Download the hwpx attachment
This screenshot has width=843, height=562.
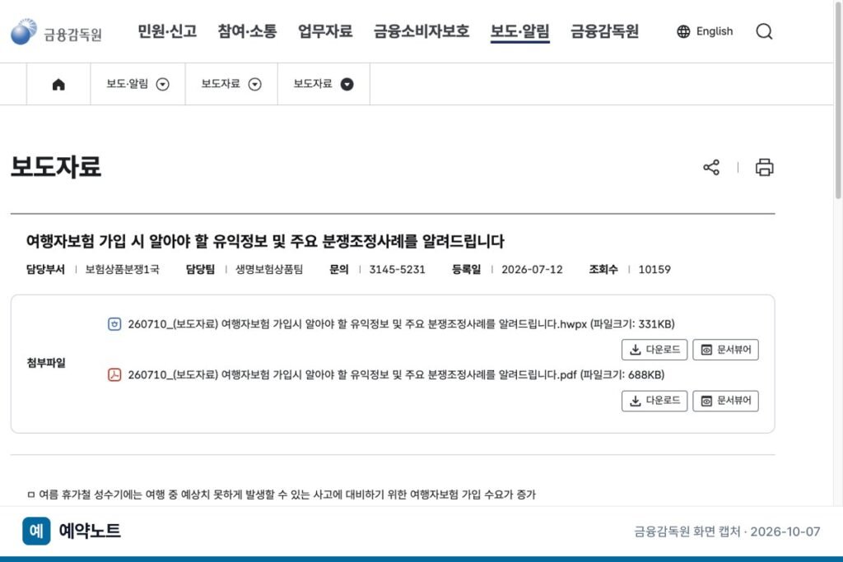point(654,350)
